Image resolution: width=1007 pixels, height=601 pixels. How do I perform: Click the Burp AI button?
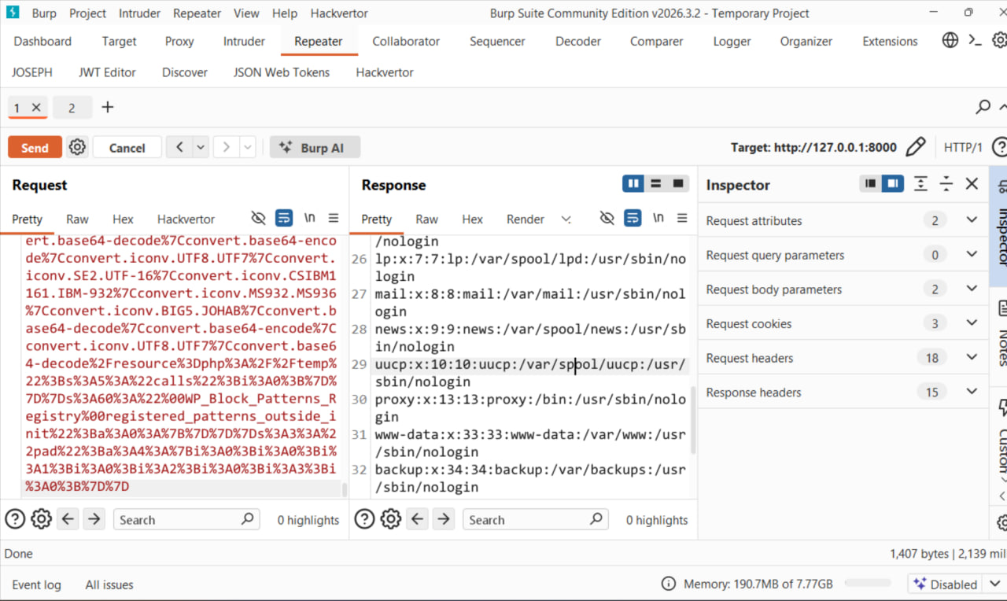[315, 147]
